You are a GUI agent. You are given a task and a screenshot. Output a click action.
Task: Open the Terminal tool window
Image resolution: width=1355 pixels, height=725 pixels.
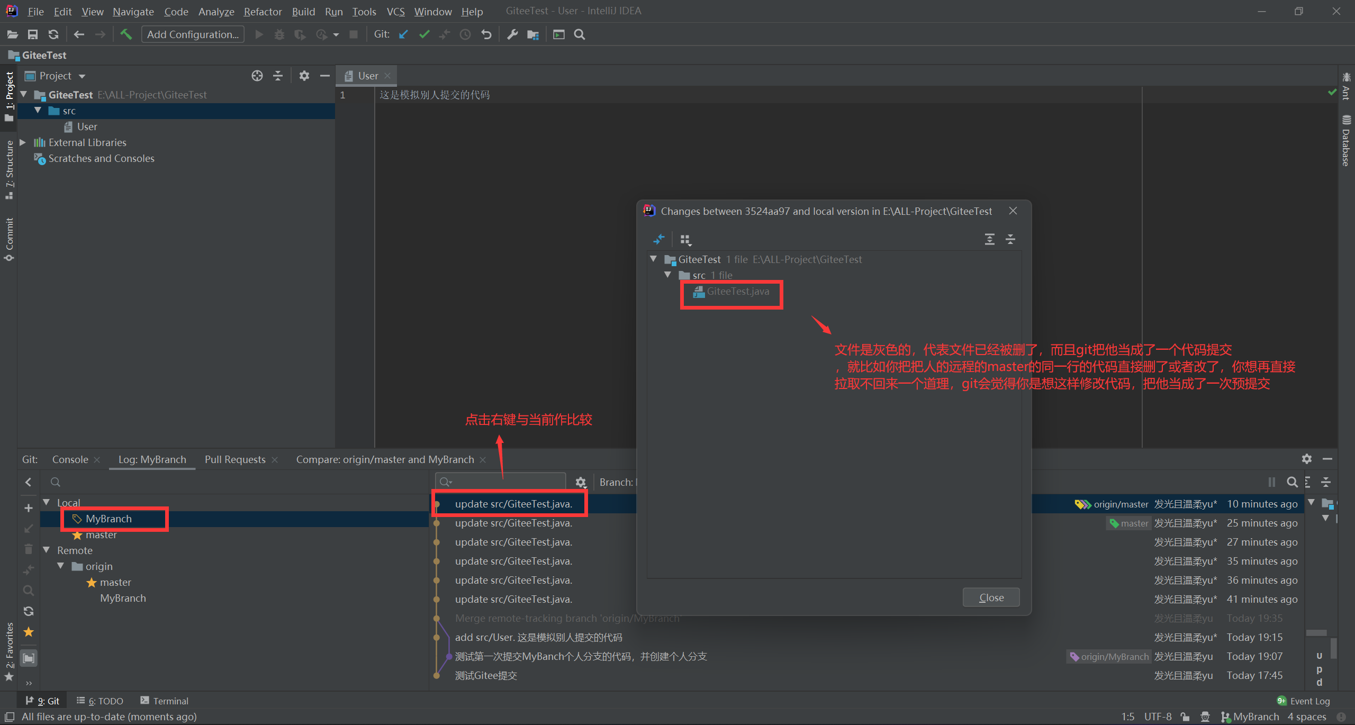click(x=165, y=701)
